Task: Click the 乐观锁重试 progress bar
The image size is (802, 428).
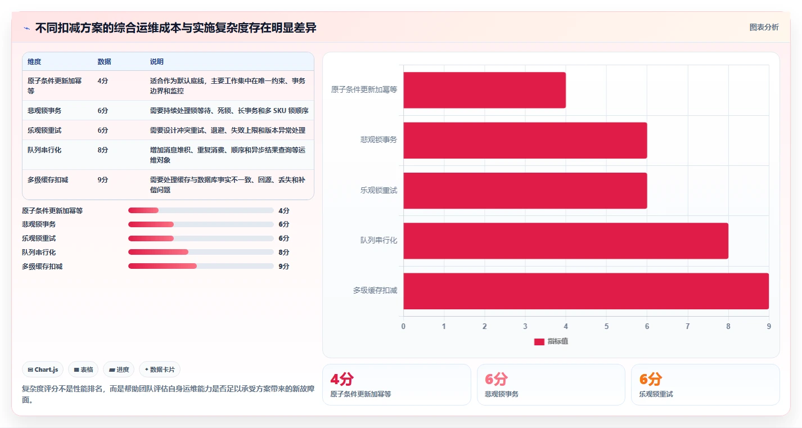Action: point(201,238)
